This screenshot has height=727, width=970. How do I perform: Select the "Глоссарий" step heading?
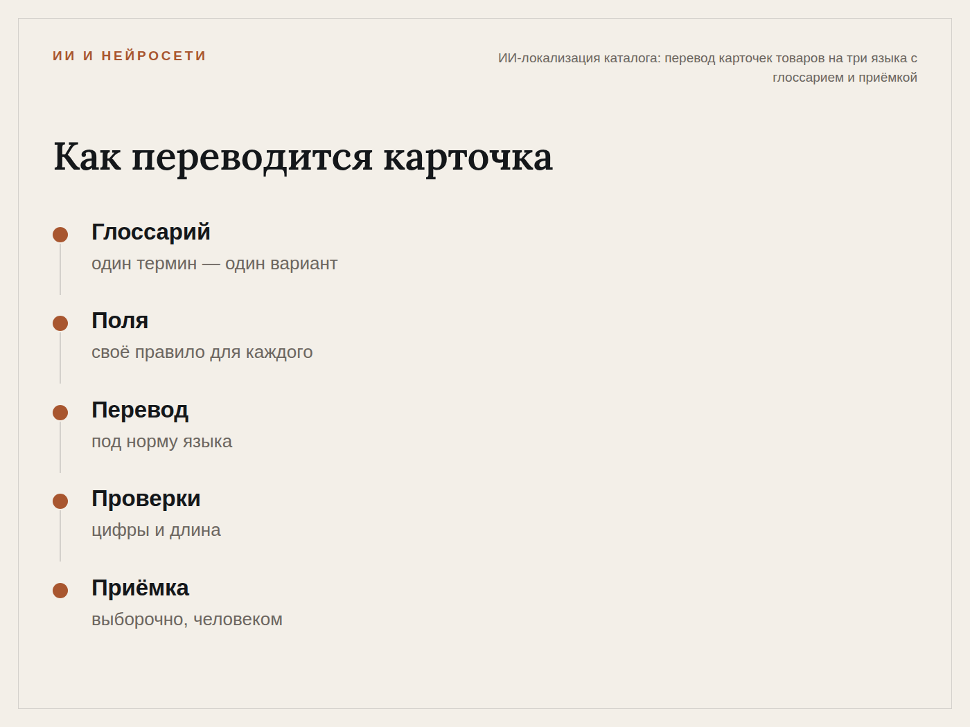point(151,232)
